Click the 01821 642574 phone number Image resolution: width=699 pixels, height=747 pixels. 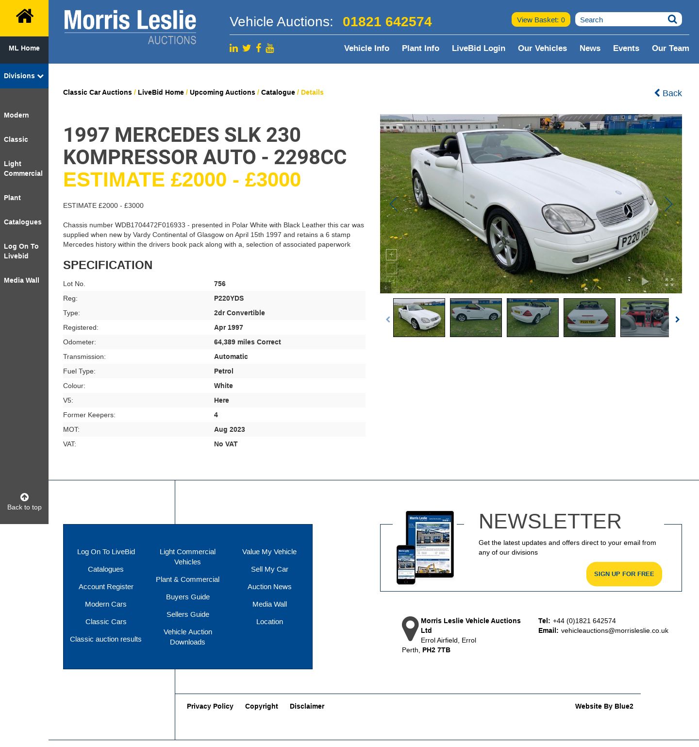[x=387, y=22]
